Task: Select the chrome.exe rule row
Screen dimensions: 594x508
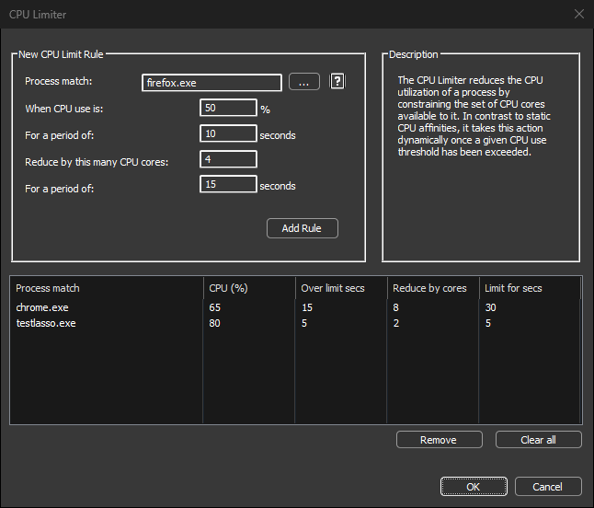Action: (x=295, y=307)
